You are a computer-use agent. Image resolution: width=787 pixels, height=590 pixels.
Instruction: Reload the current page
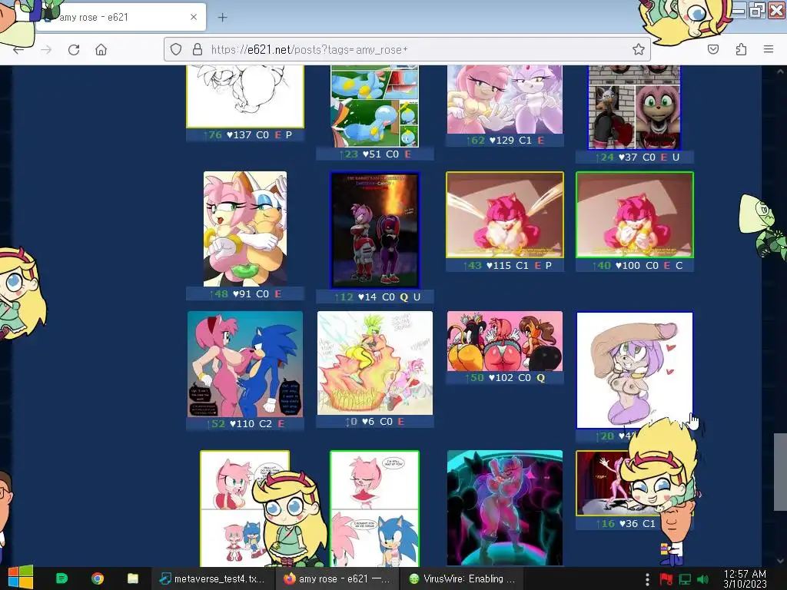(x=74, y=50)
